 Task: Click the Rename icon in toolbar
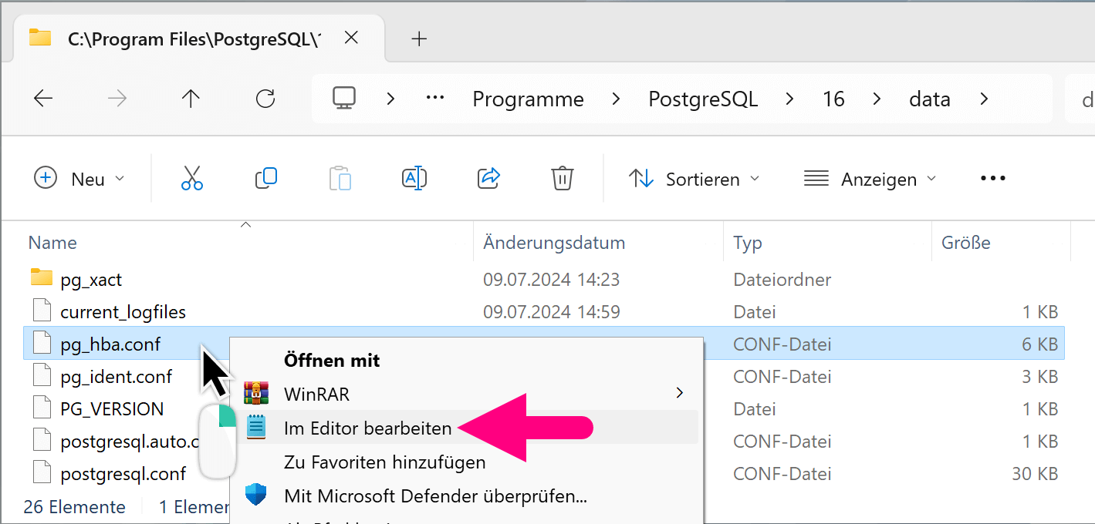pos(414,179)
